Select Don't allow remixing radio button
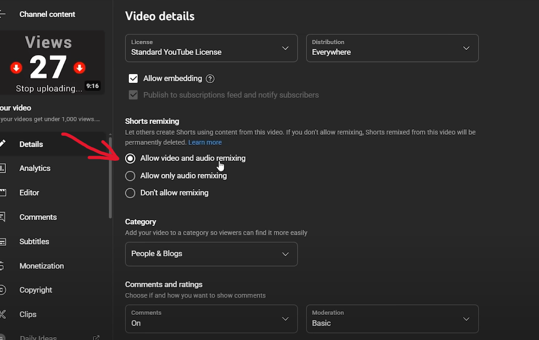The height and width of the screenshot is (340, 539). tap(130, 193)
